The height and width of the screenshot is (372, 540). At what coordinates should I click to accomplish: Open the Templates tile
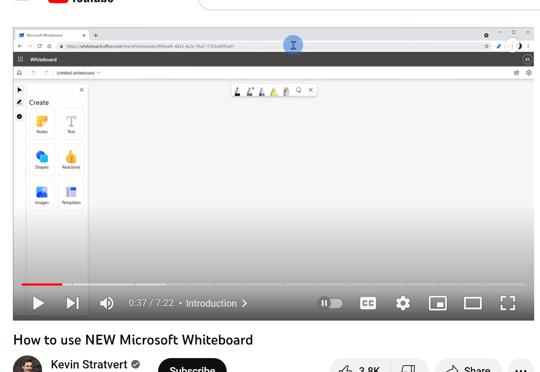coord(71,195)
